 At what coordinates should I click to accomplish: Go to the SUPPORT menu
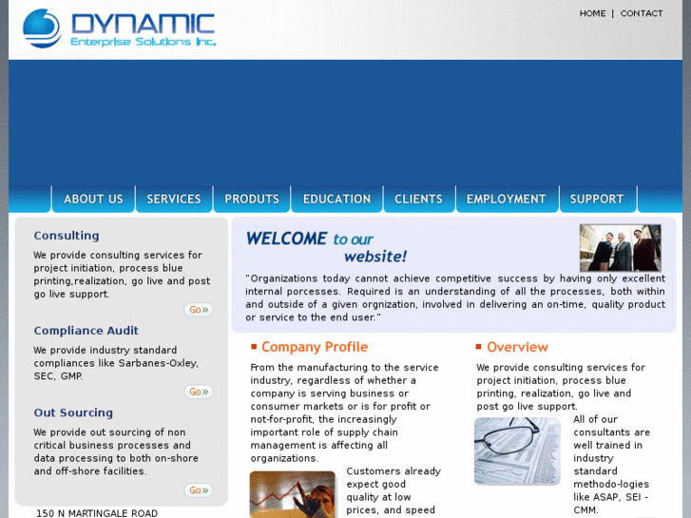[x=597, y=200]
